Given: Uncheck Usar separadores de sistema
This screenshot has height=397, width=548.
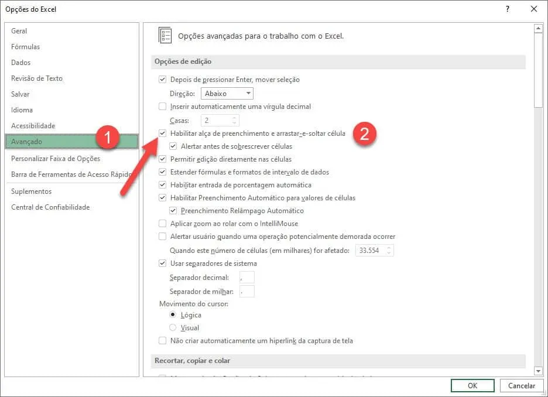Looking at the screenshot, I should pyautogui.click(x=163, y=263).
